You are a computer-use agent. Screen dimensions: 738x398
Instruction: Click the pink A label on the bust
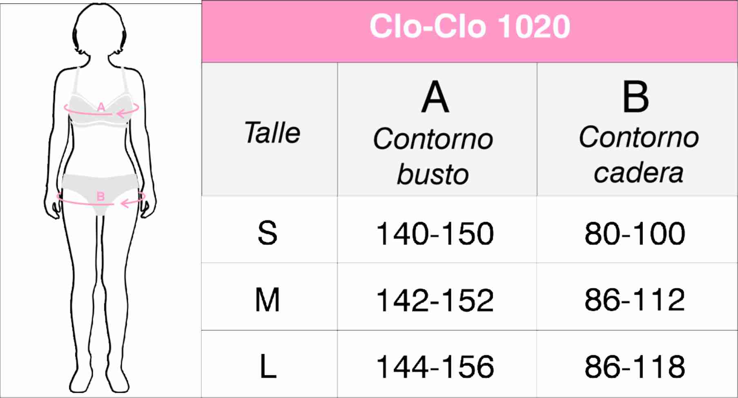101,107
